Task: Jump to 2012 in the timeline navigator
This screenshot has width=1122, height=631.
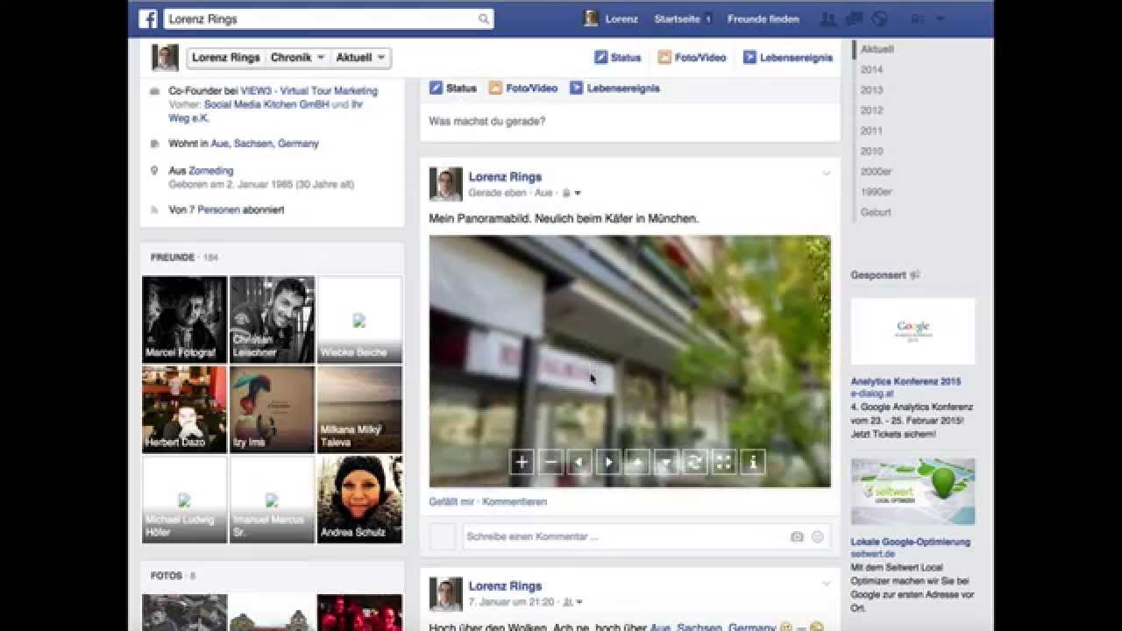Action: 871,110
